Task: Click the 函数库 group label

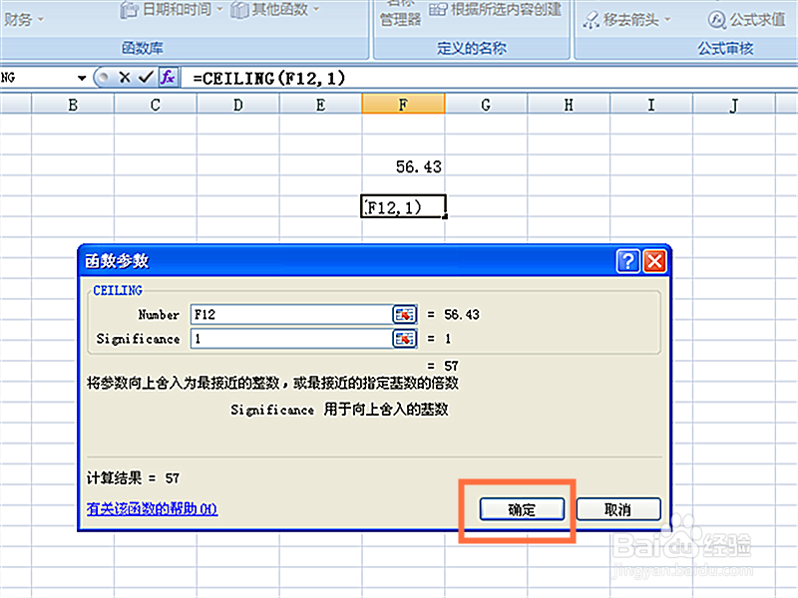Action: tap(142, 48)
